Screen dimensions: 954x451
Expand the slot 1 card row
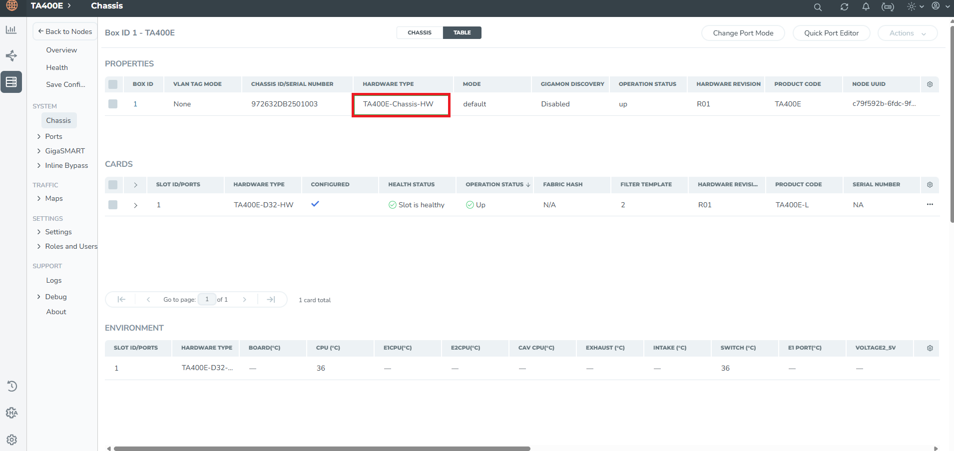135,205
